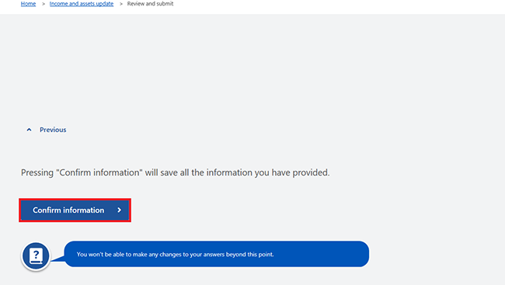Viewport: 505px width, 285px height.
Task: Click the Confirm information button
Action: (75, 210)
